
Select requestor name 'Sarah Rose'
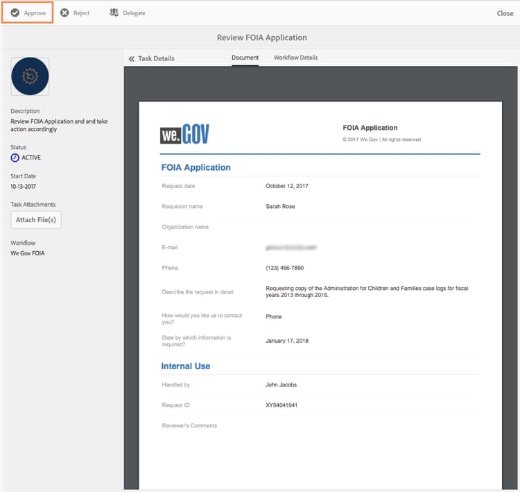pyautogui.click(x=280, y=207)
